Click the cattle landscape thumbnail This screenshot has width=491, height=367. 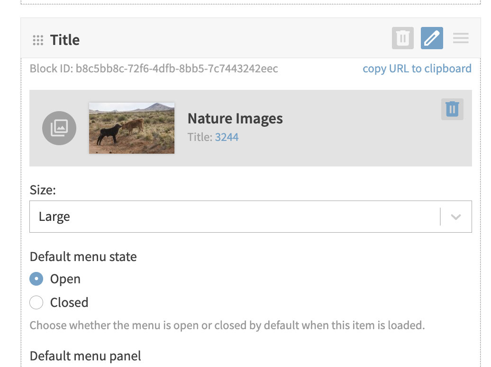pos(132,128)
